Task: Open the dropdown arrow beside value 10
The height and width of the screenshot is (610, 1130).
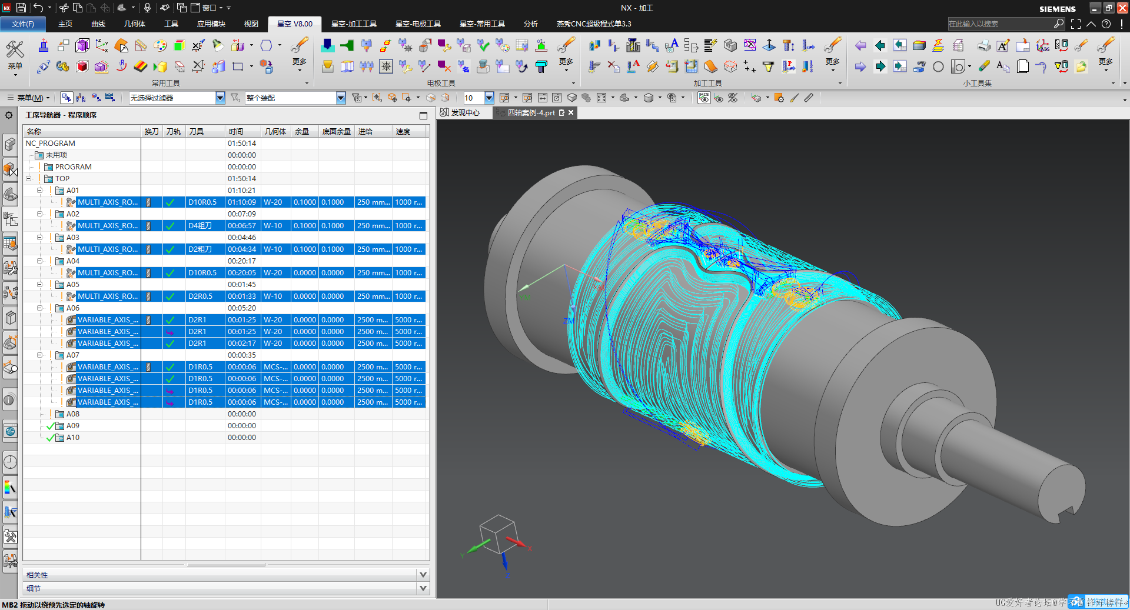Action: 489,98
